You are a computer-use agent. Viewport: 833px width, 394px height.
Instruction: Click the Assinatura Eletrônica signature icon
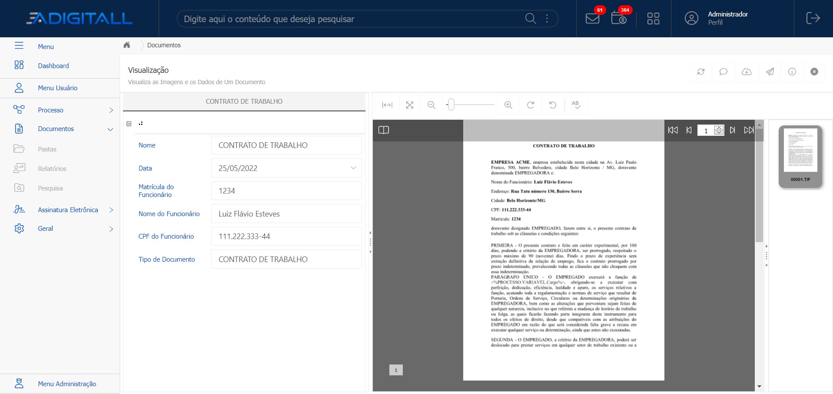[x=19, y=210]
